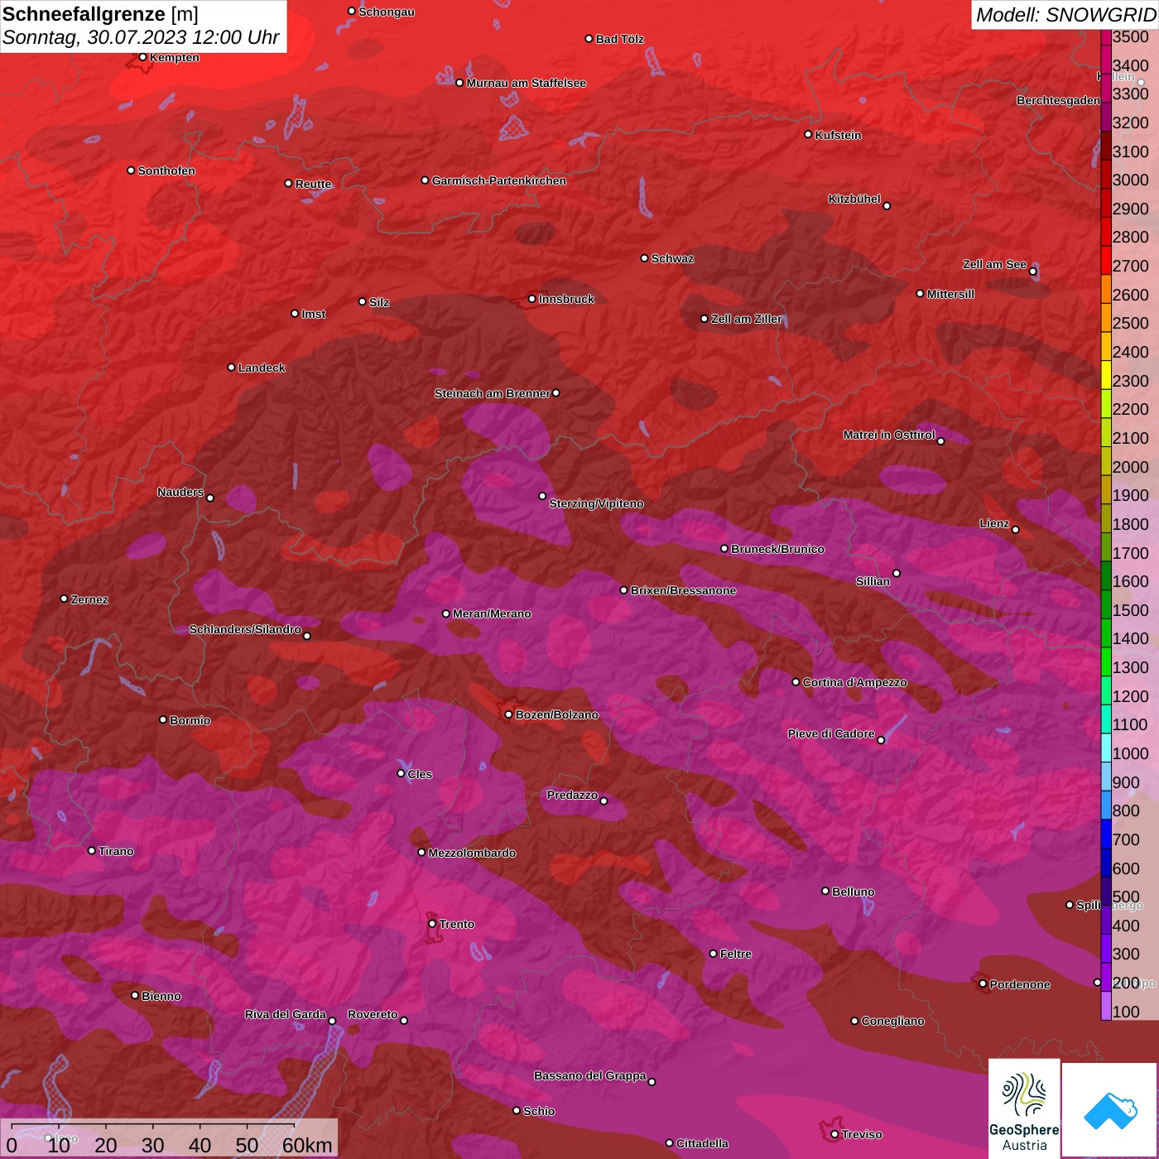
Task: Click the GeoSphere Austria logo
Action: (x=1024, y=1109)
